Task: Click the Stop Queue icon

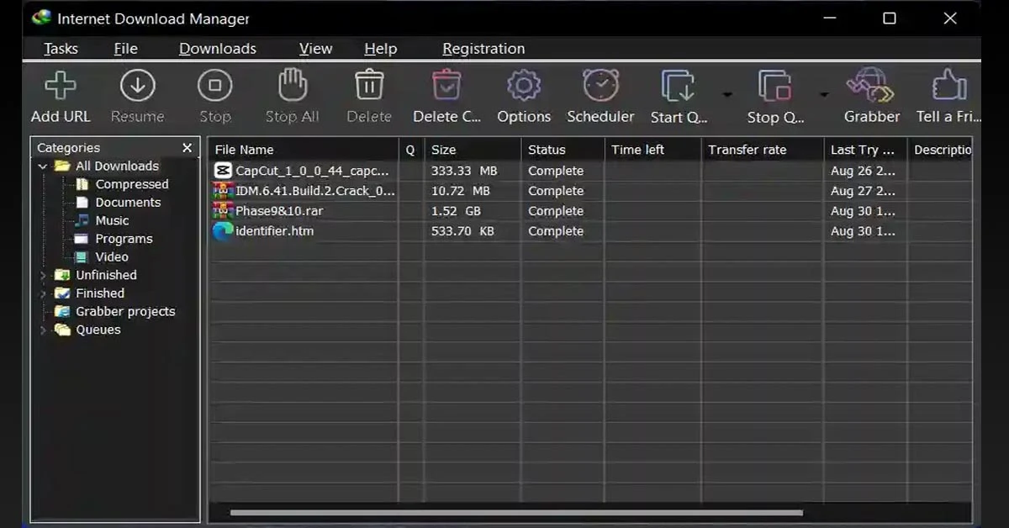Action: 774,86
